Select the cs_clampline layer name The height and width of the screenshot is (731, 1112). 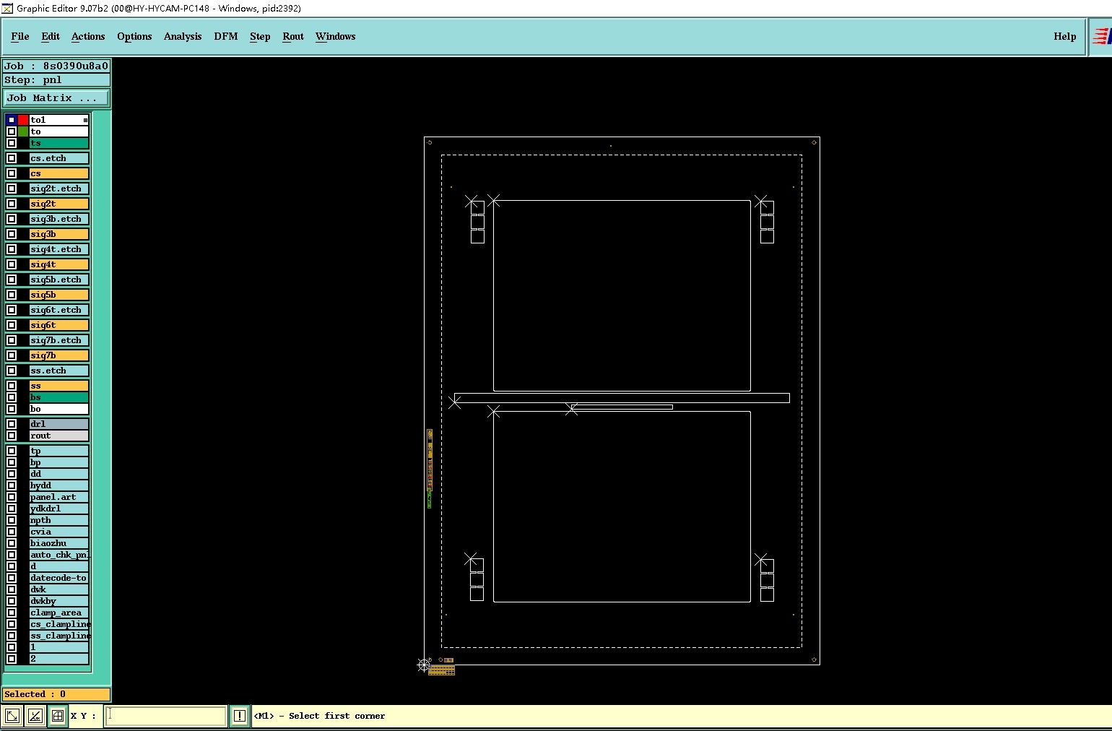[59, 624]
